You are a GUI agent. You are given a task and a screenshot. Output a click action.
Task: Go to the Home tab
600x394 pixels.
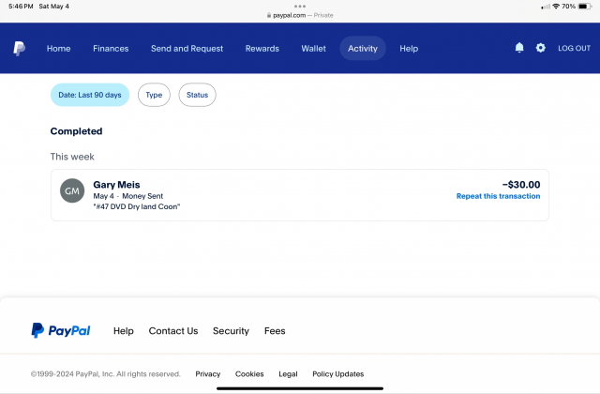point(58,48)
